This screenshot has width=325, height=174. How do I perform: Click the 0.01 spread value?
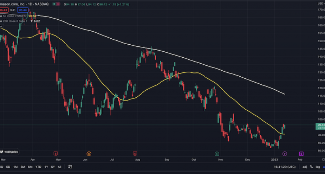[13, 10]
